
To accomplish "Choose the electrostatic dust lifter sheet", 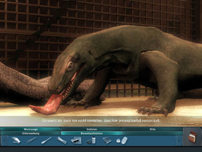I will [x=107, y=140].
